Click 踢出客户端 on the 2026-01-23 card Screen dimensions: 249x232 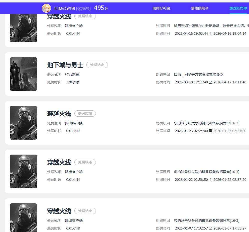(74, 123)
